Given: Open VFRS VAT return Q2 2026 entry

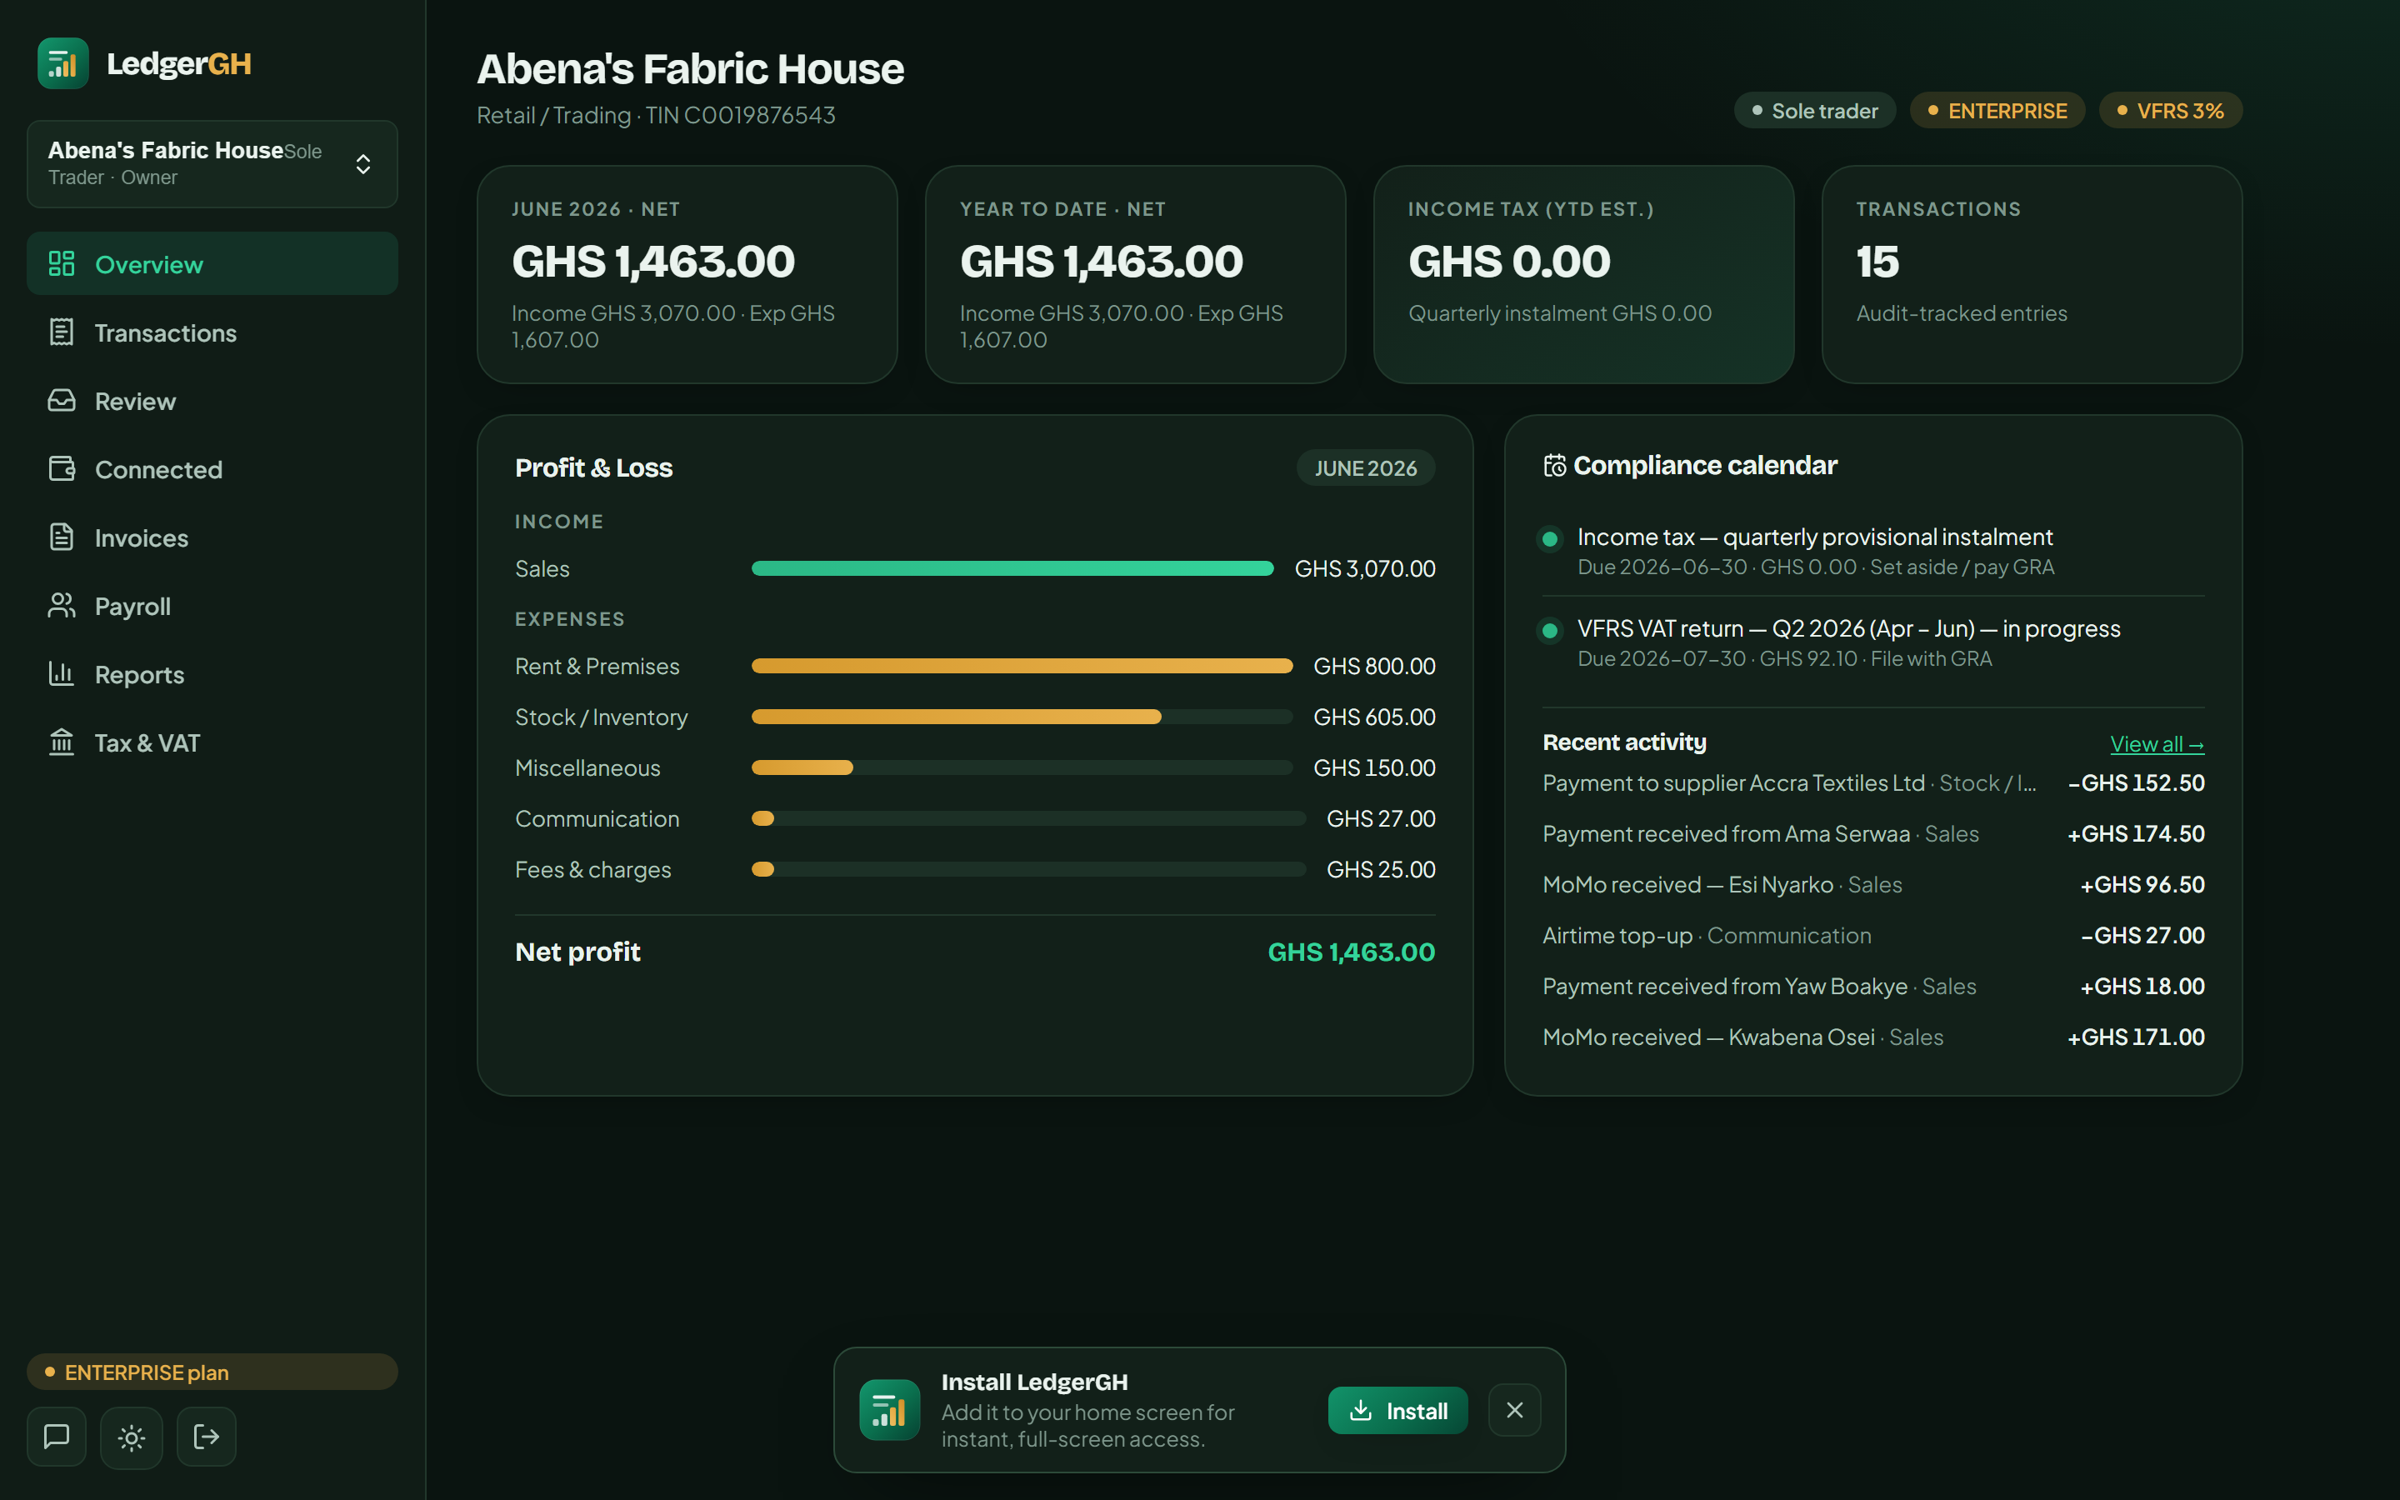Looking at the screenshot, I should pos(1873,642).
